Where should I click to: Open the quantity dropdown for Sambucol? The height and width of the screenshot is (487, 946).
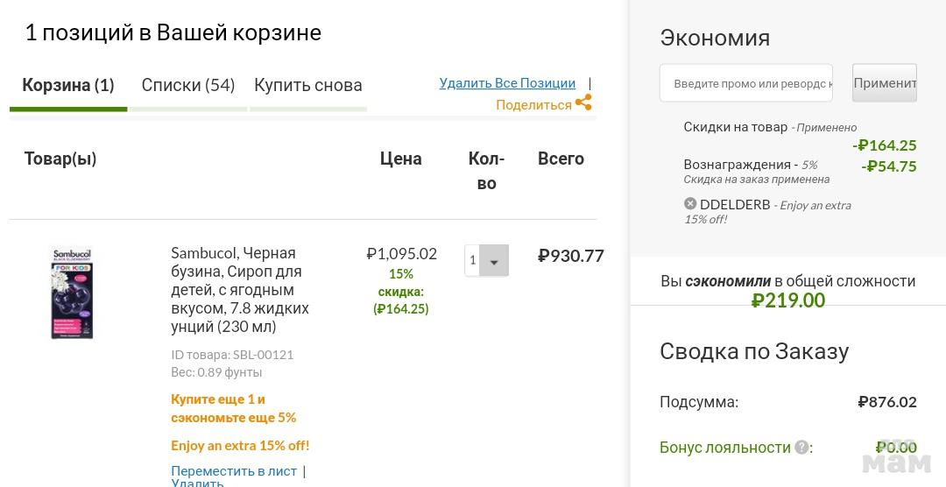coord(493,261)
